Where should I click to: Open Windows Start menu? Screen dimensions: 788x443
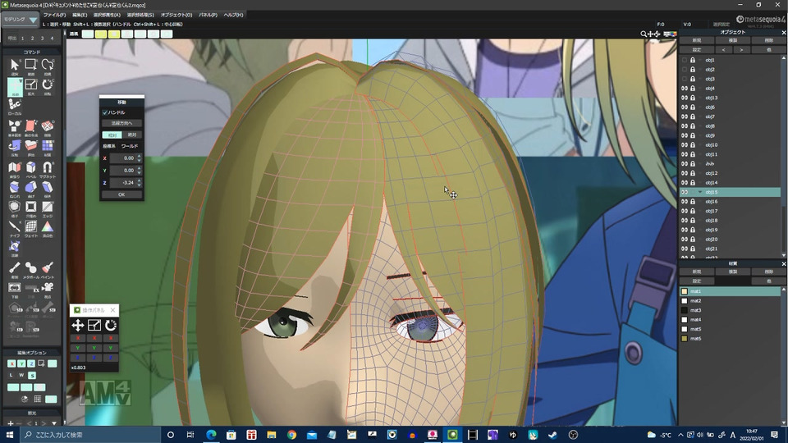tap(10, 435)
